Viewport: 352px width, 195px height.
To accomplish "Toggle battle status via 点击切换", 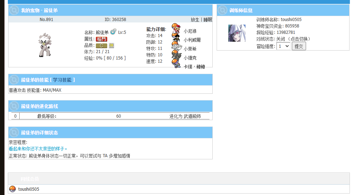I will tap(299, 39).
